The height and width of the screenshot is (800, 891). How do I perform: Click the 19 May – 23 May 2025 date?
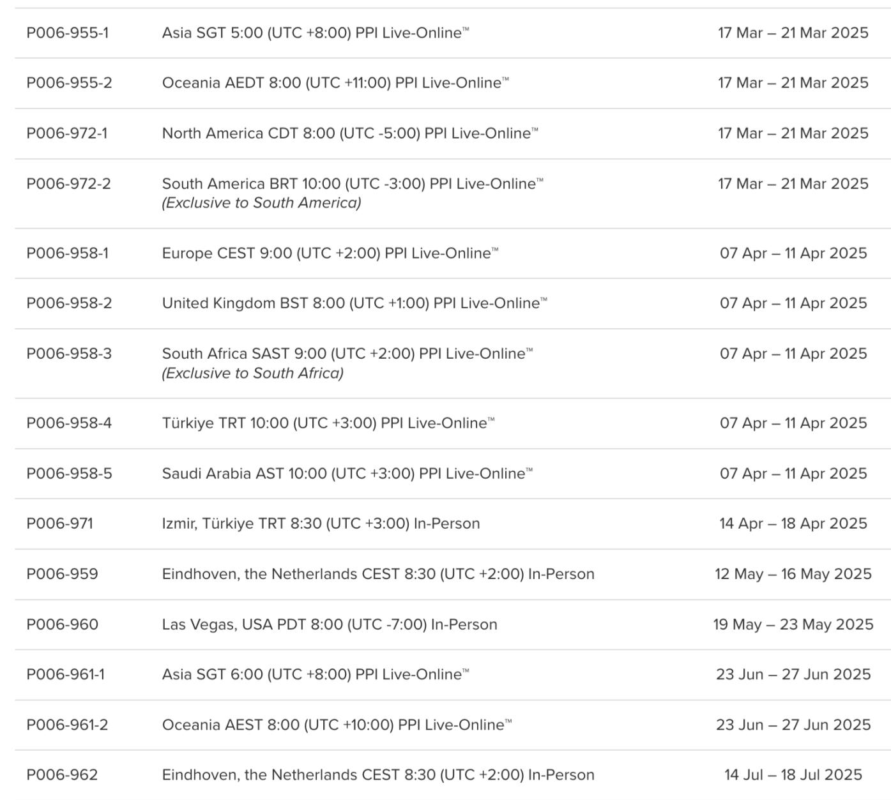click(793, 624)
